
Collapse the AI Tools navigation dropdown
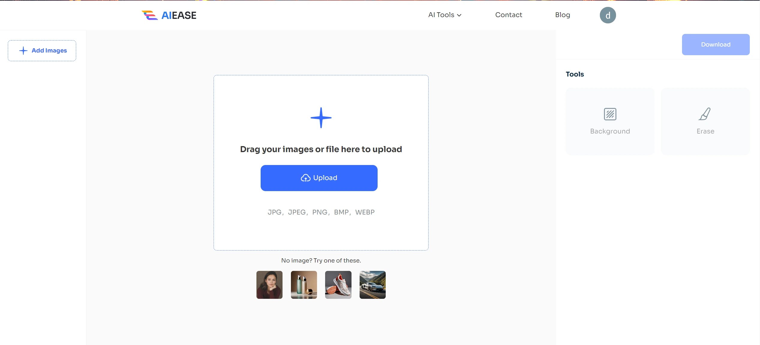[444, 15]
